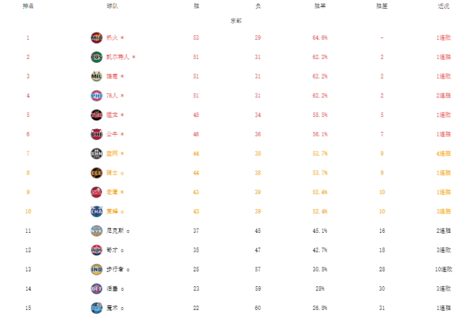Open the Milwaukee Bucks (雄鹿) logo
The image size is (474, 318).
[96, 76]
